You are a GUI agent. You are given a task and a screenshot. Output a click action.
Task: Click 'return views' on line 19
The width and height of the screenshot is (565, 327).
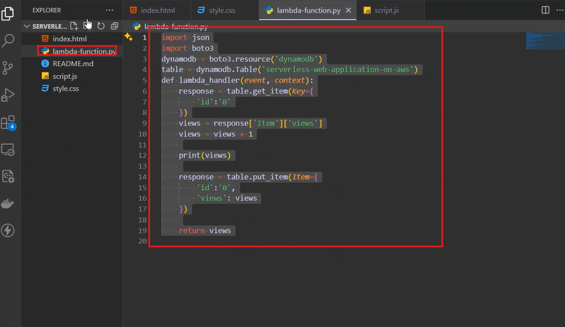pos(205,231)
